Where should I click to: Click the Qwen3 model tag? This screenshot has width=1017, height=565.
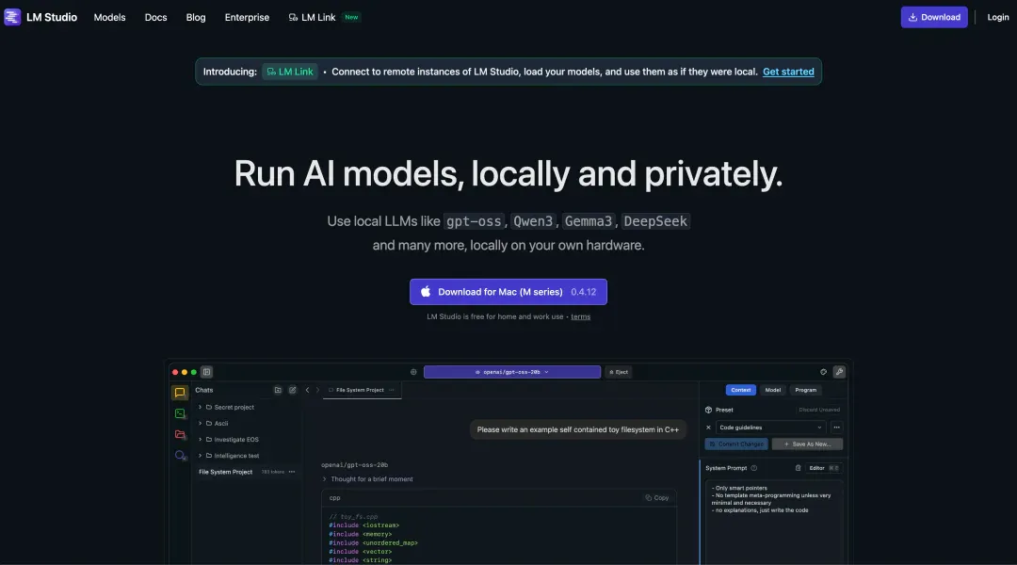pyautogui.click(x=533, y=221)
